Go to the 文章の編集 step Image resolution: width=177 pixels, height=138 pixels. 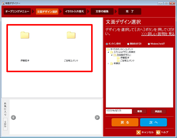point(102,11)
